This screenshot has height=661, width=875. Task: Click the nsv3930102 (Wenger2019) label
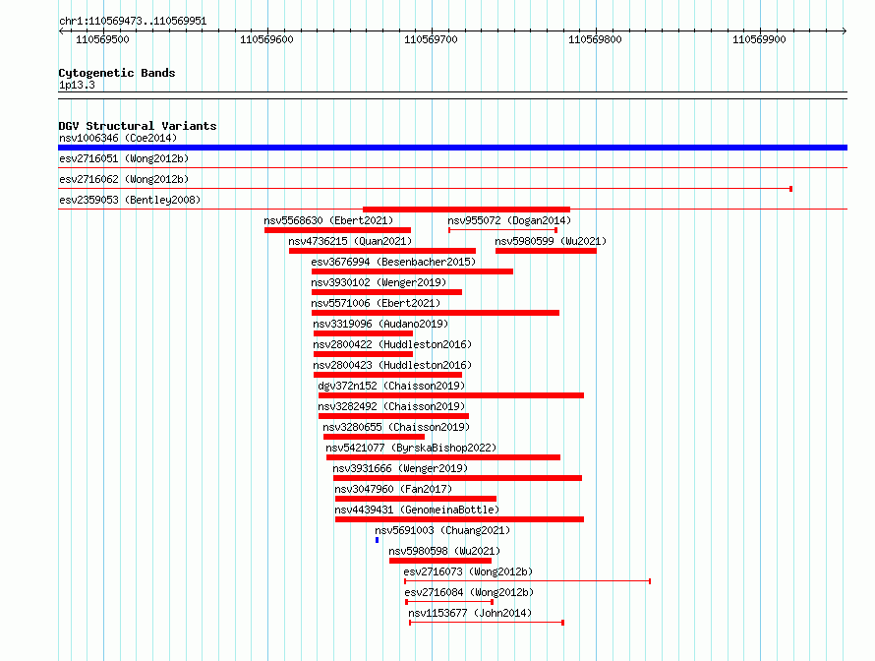(x=379, y=282)
